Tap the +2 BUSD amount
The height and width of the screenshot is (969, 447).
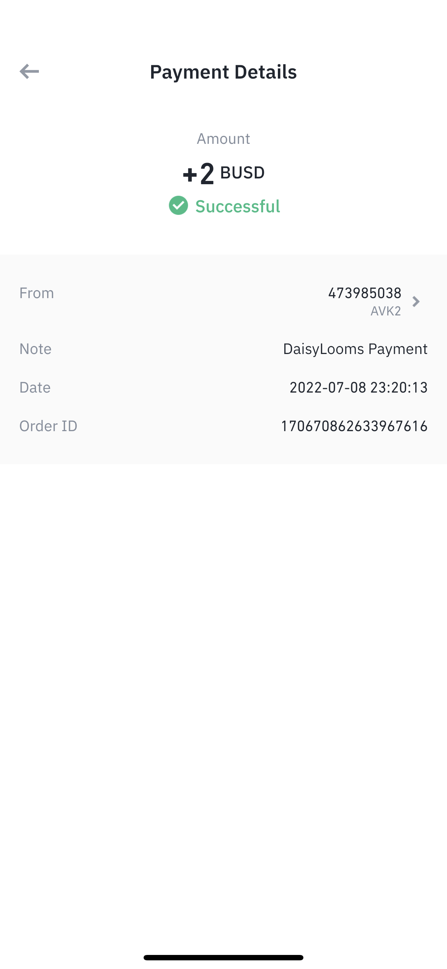coord(223,173)
